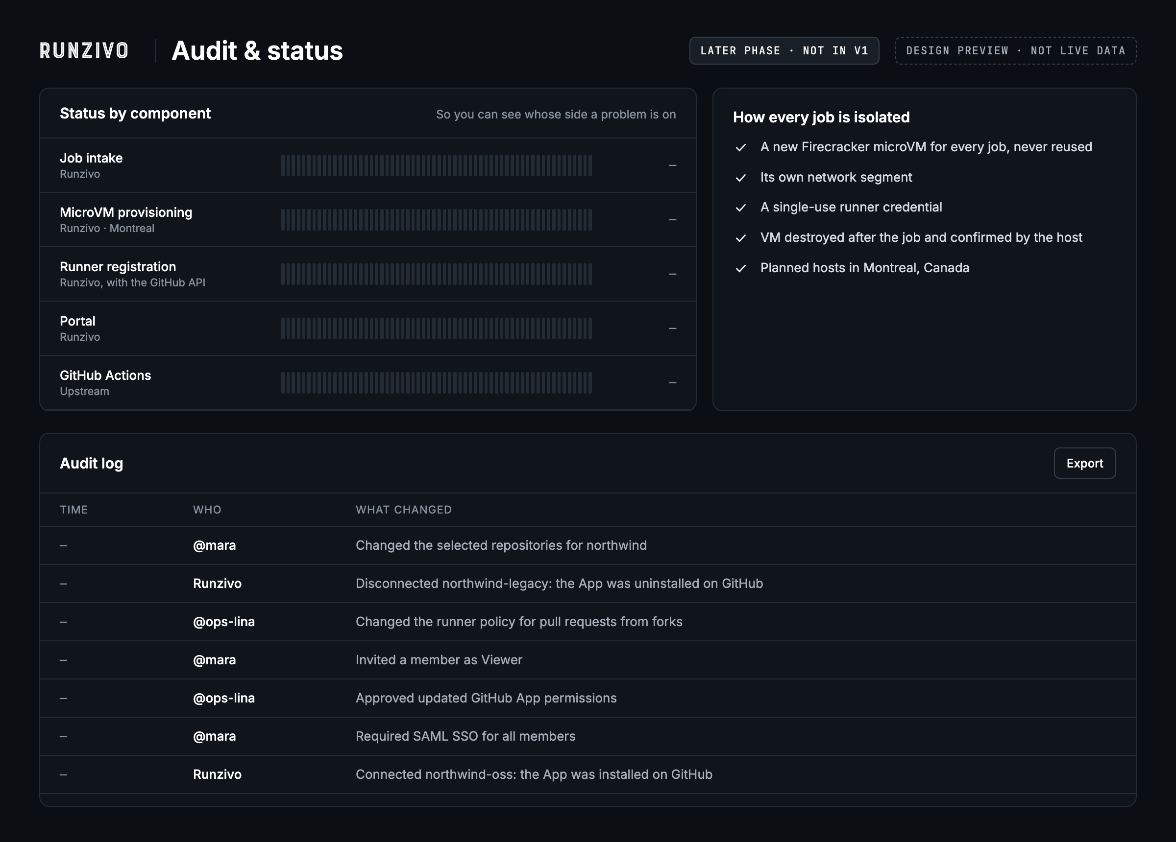Select the Job intake component name
Screen dimensions: 1176x842
[91, 158]
